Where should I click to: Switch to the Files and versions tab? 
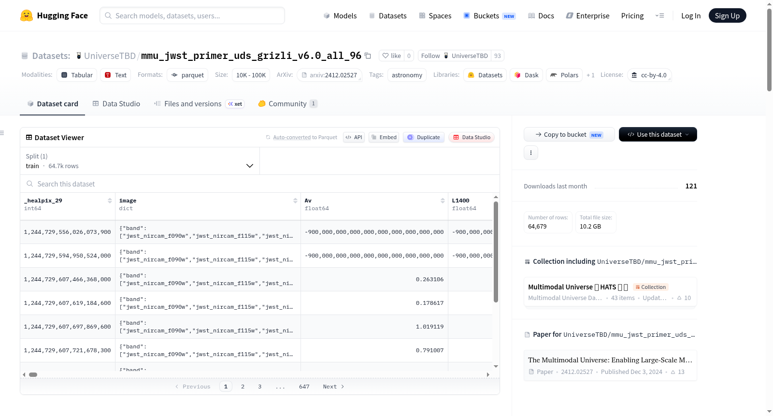click(x=199, y=103)
